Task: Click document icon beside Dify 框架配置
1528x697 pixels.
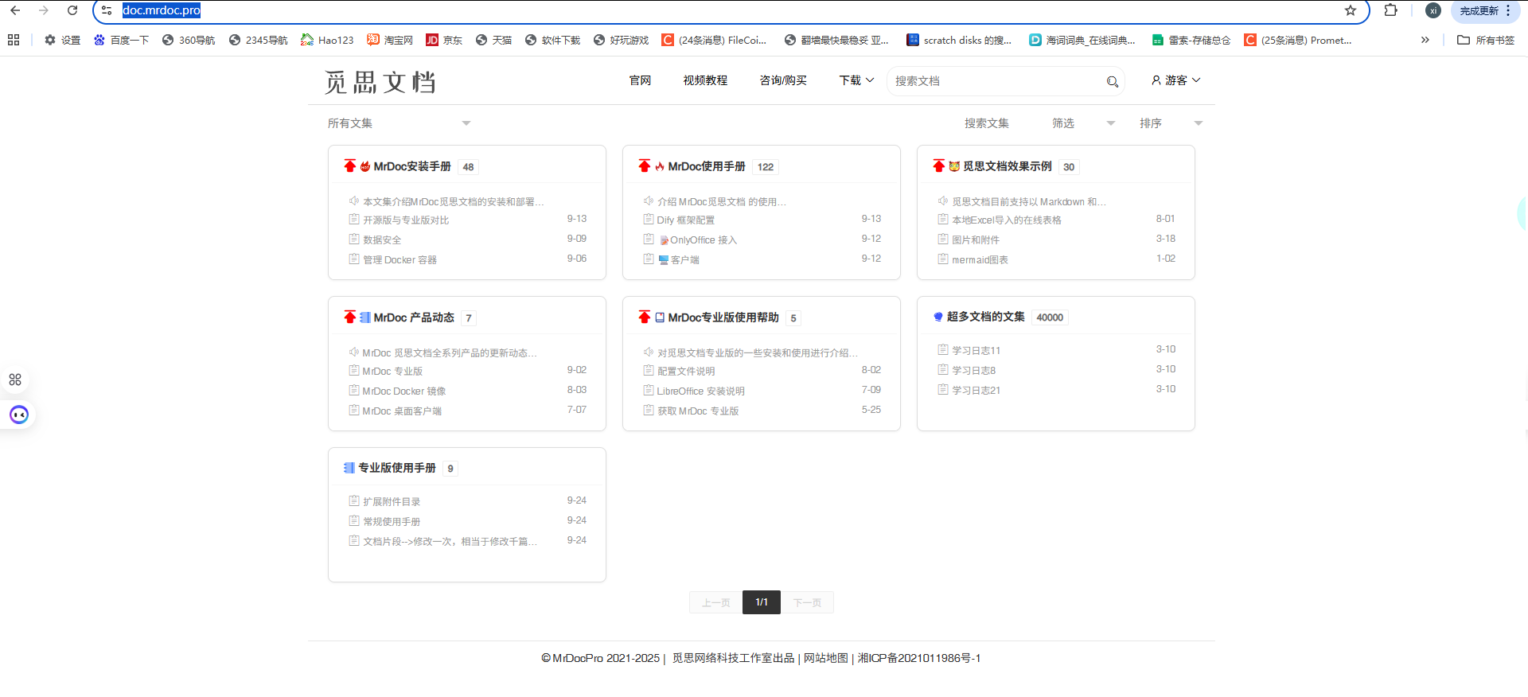Action: [649, 219]
